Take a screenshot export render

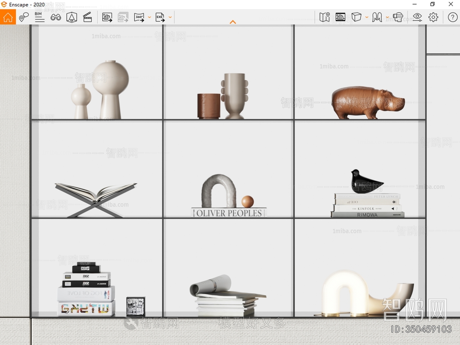(107, 17)
